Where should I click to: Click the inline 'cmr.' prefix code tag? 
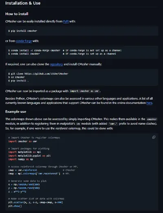coord(113,124)
